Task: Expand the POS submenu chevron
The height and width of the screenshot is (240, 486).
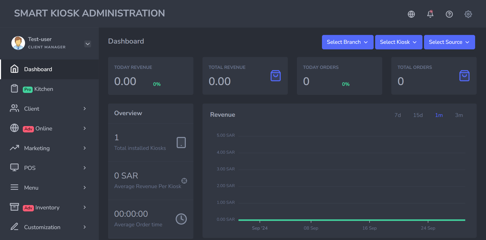Action: 85,168
